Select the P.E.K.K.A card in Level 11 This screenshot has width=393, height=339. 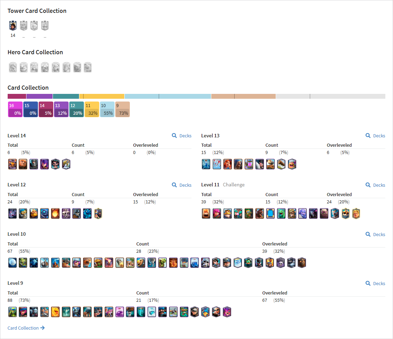313,213
